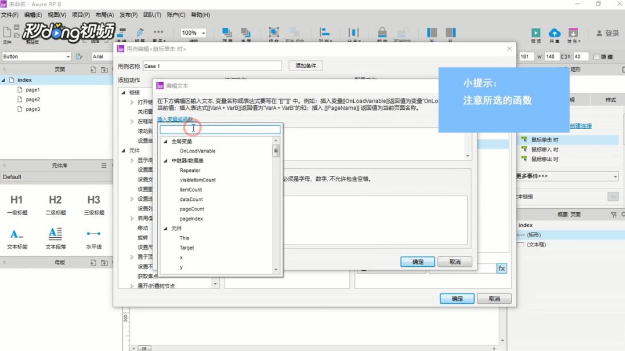Click add master icon in 母版 panel
This screenshot has width=625, height=351.
coord(93,263)
